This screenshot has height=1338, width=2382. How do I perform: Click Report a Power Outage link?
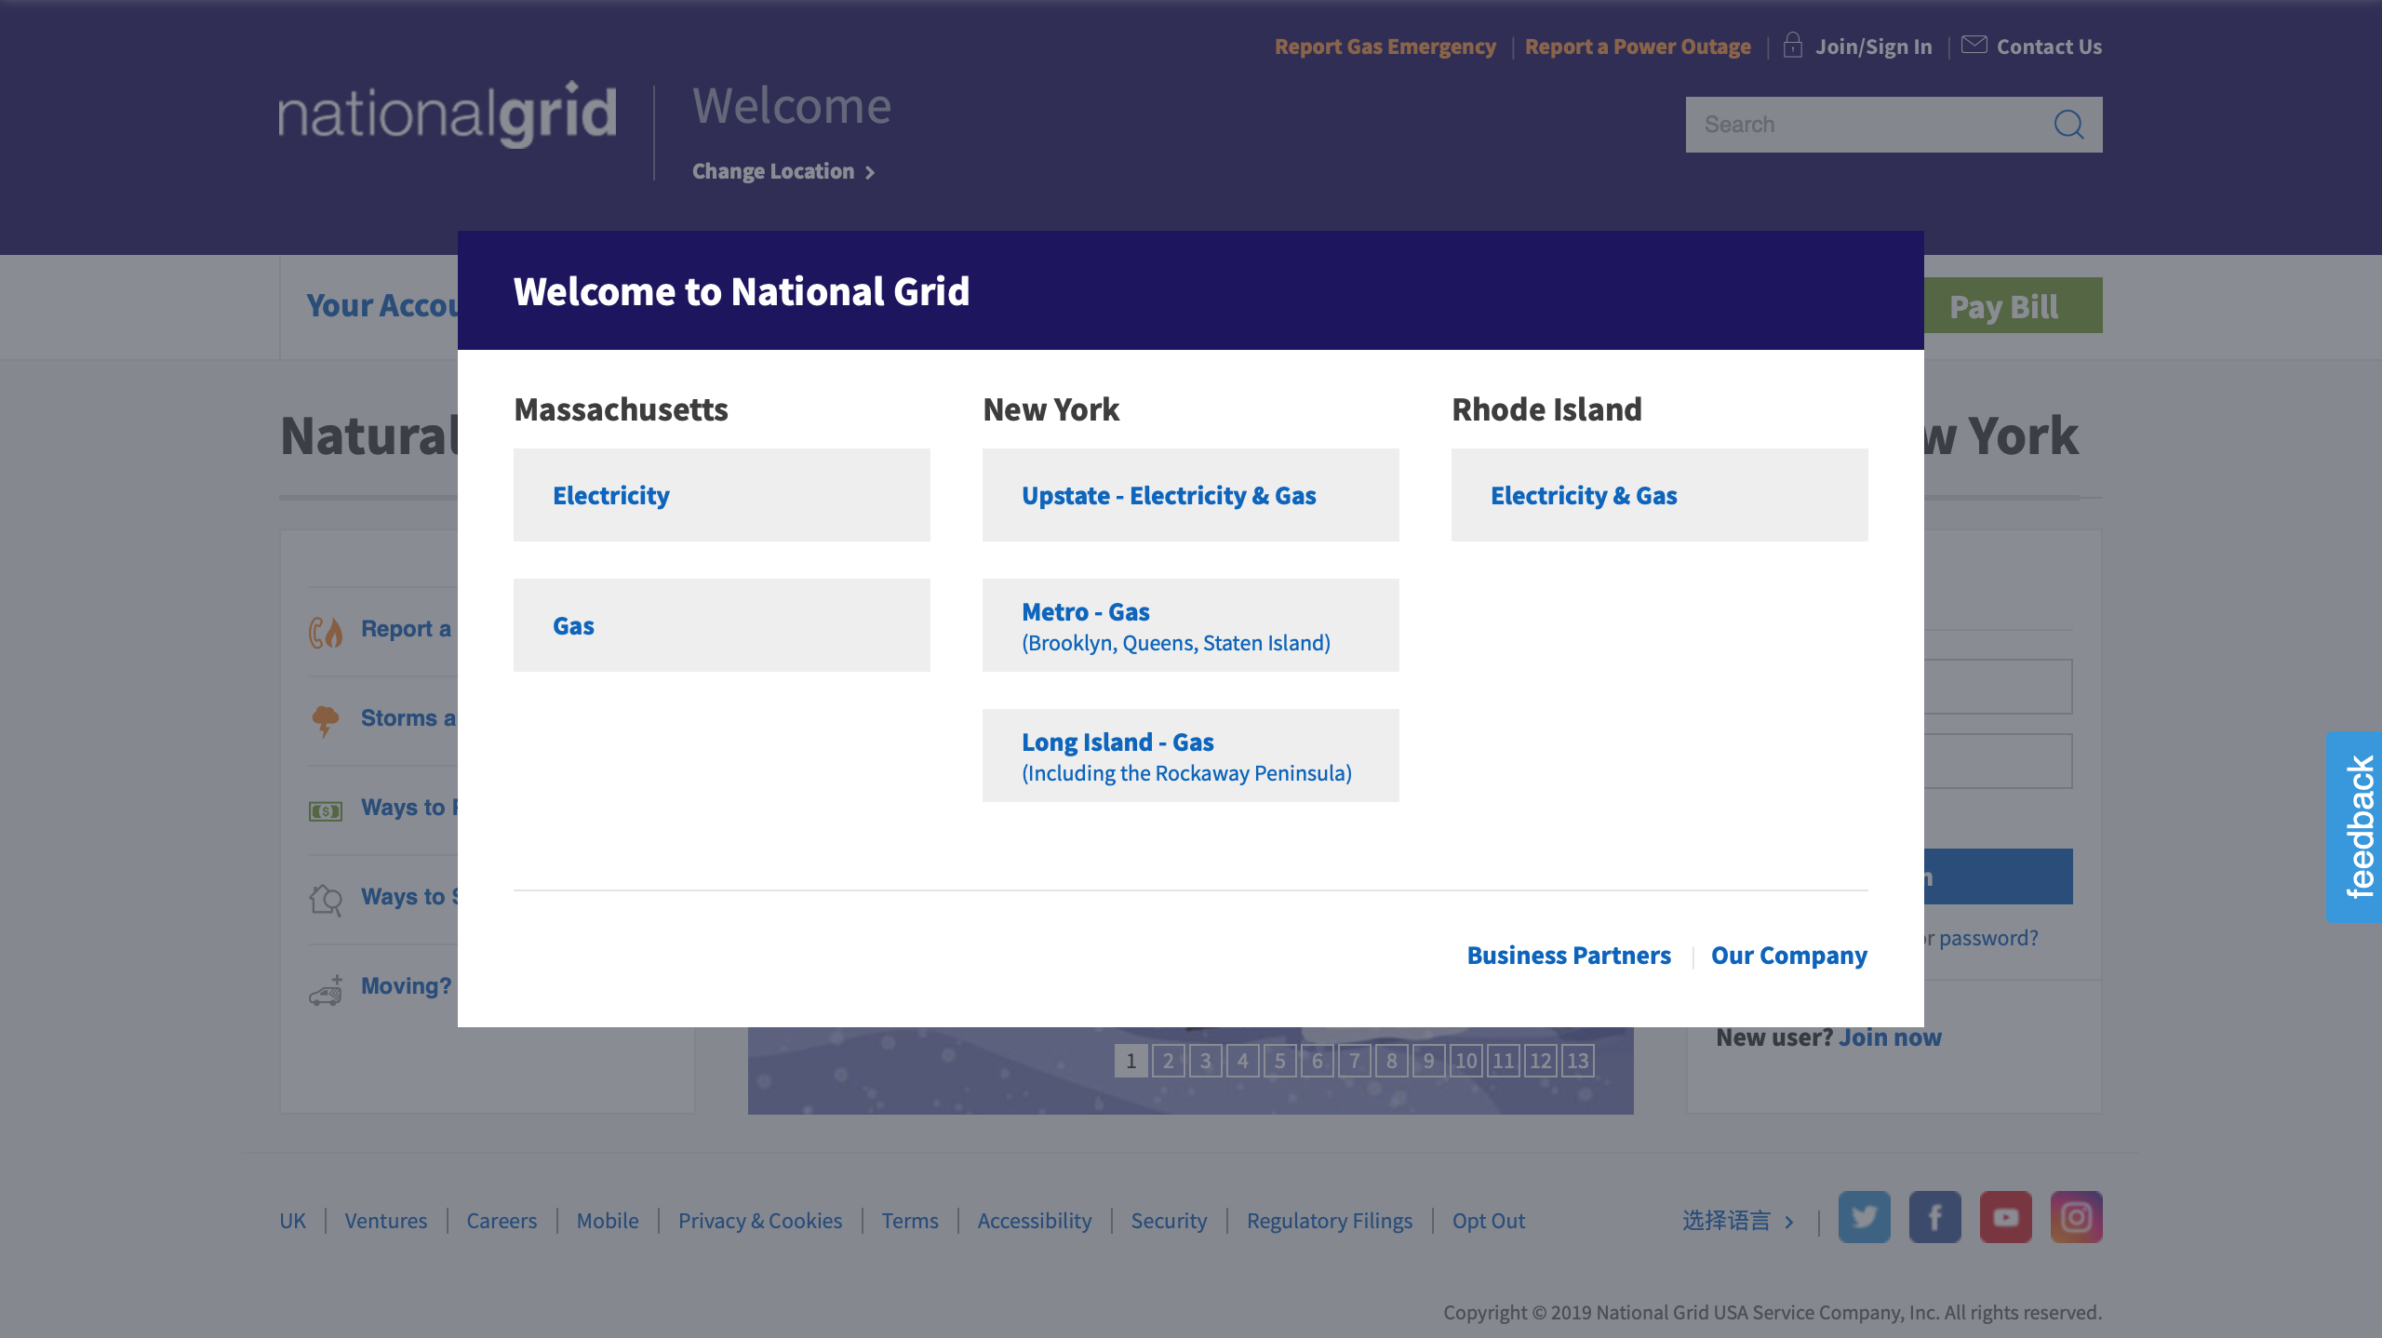pyautogui.click(x=1638, y=47)
